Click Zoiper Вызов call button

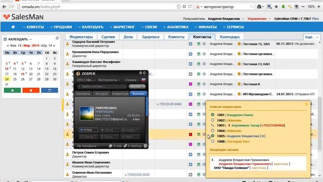[x=137, y=86]
